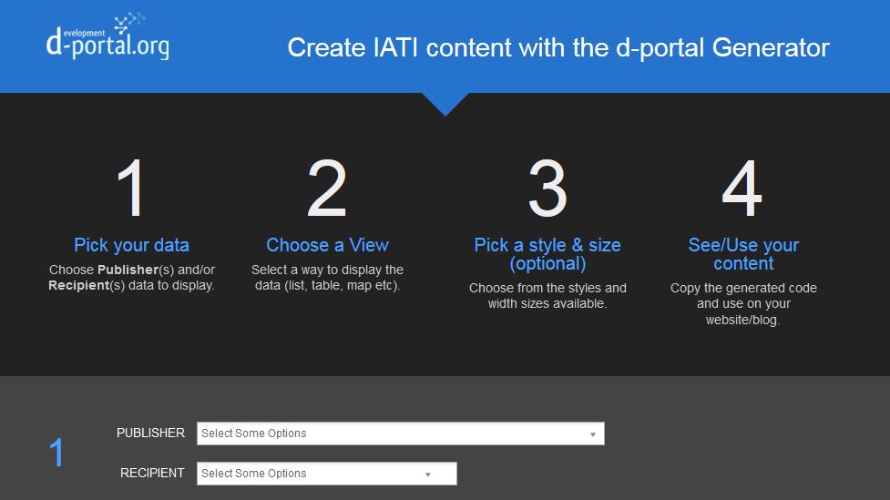The width and height of the screenshot is (890, 500).
Task: Click 'Pick a style & size (optional)' heading
Action: [547, 254]
